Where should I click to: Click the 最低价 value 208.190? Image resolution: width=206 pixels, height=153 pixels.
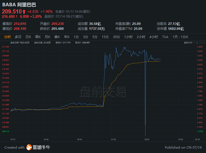[20, 29]
